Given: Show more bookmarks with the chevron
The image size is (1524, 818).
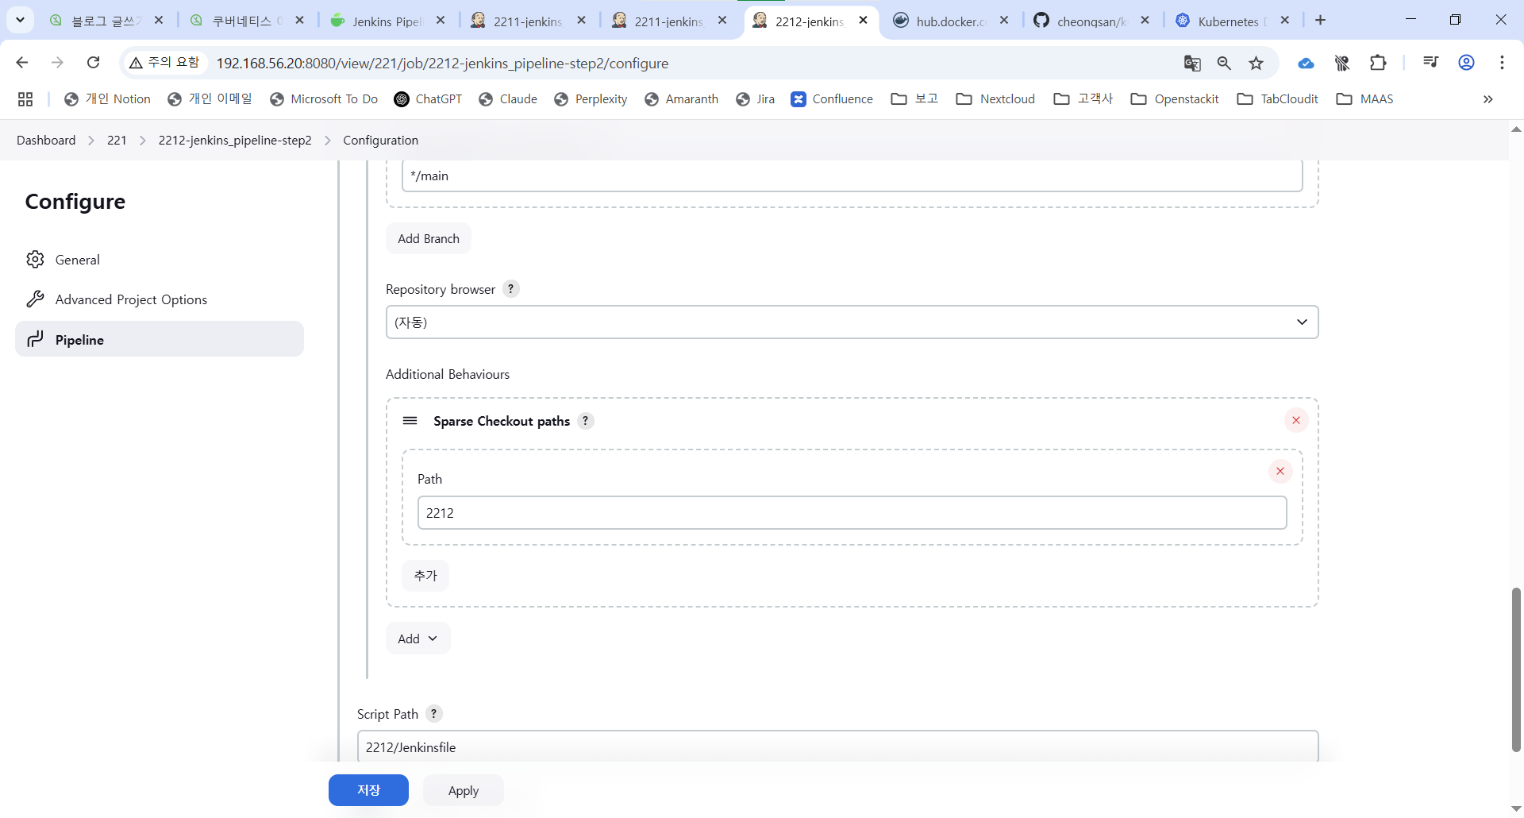Looking at the screenshot, I should 1487,99.
